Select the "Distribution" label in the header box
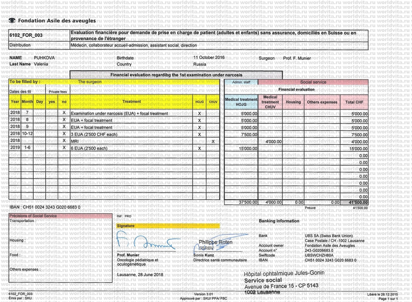 [x=20, y=45]
